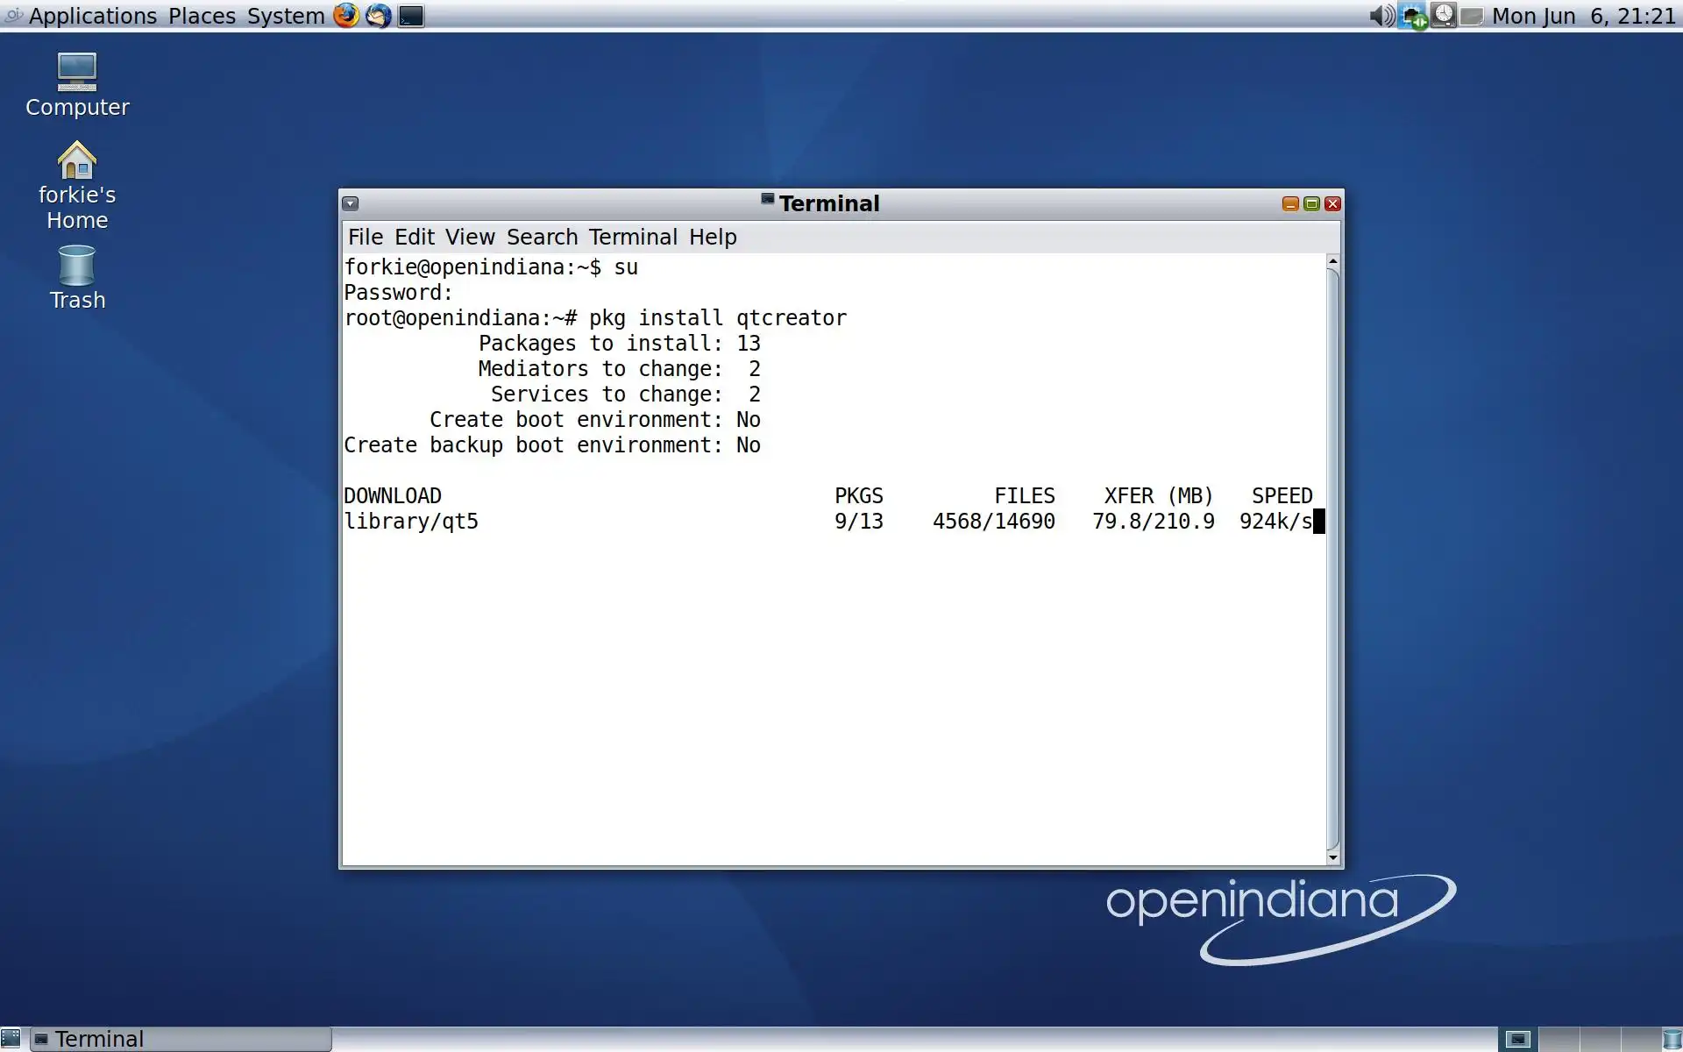Open the Edit menu in Terminal
Image resolution: width=1683 pixels, height=1052 pixels.
coord(414,237)
